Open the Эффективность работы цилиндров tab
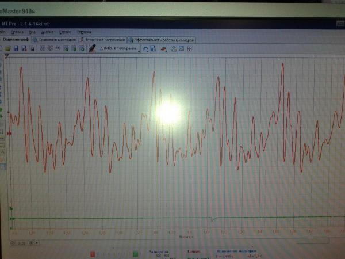 coord(162,40)
